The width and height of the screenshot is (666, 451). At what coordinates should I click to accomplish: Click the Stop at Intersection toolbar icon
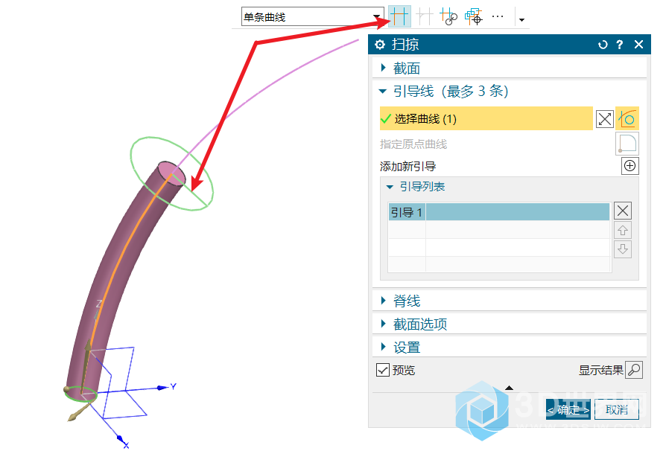pos(399,16)
